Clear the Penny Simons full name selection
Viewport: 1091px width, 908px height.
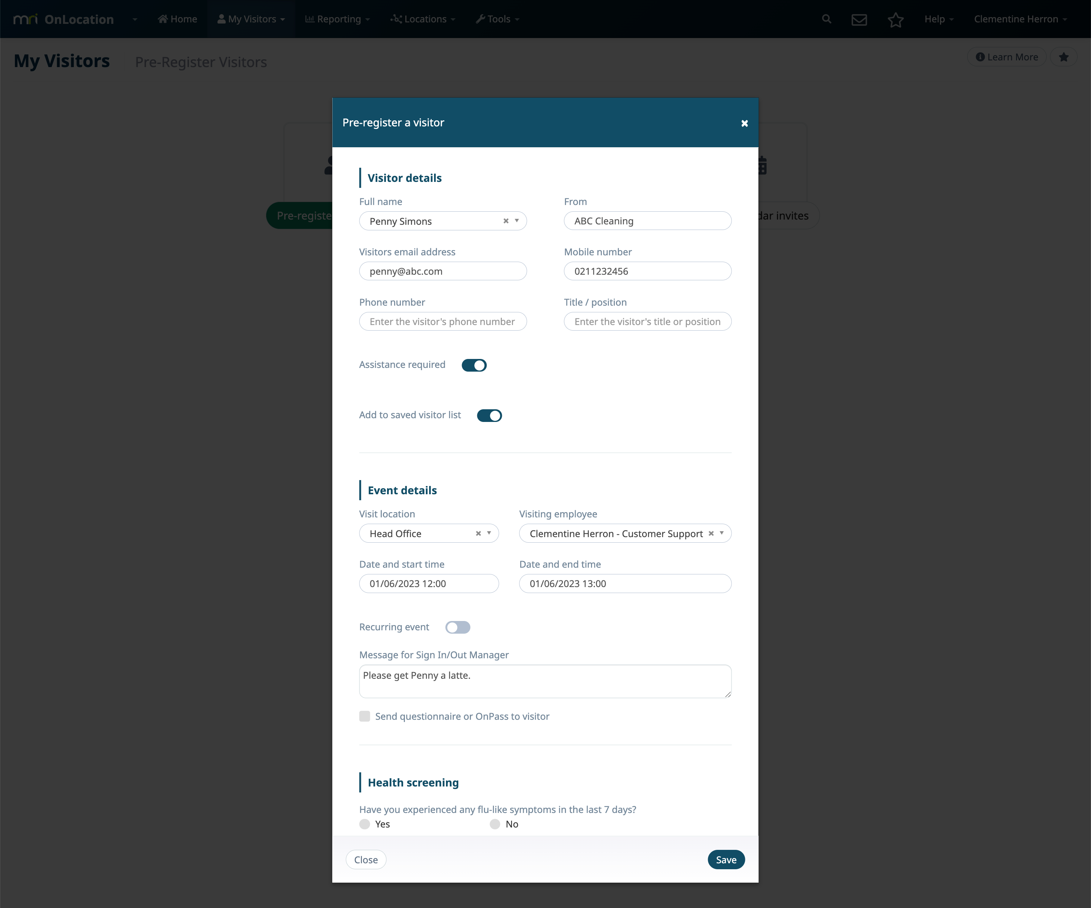point(506,221)
